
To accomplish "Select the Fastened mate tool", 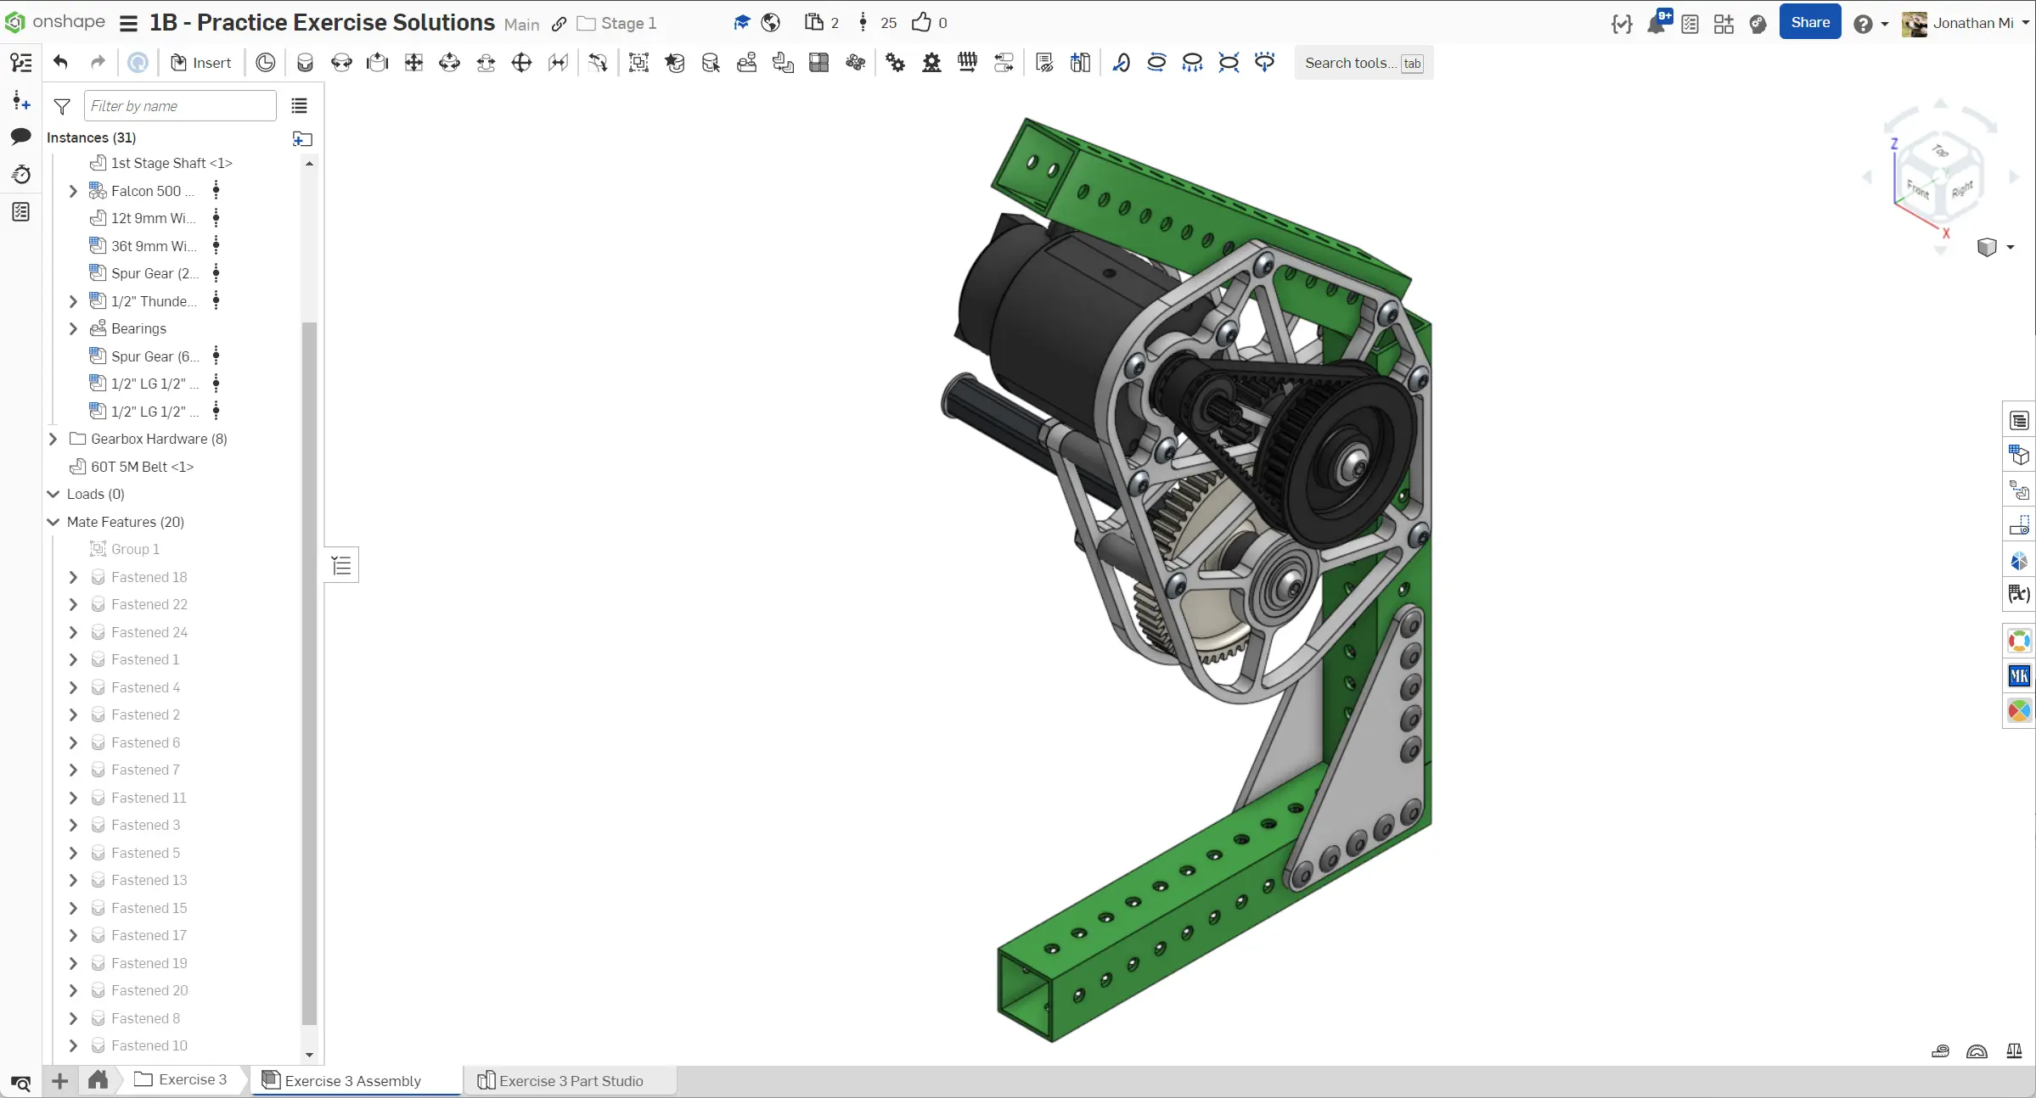I will point(306,63).
